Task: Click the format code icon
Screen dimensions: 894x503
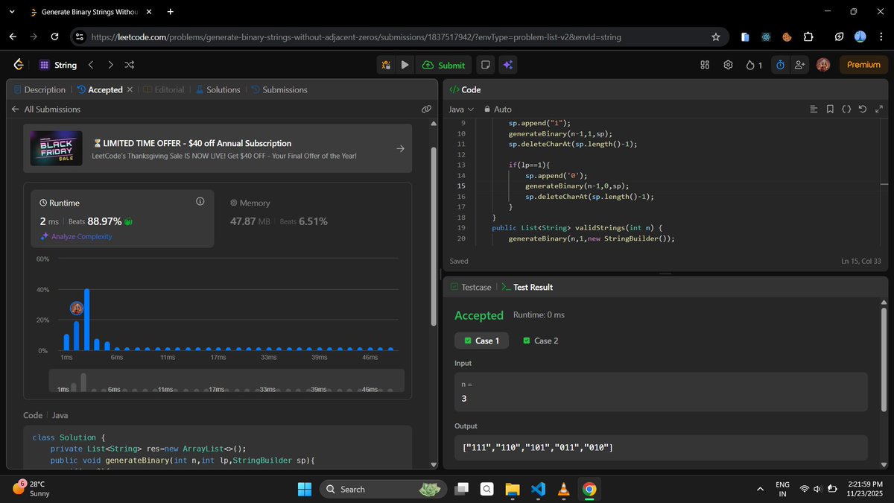Action: (x=814, y=109)
